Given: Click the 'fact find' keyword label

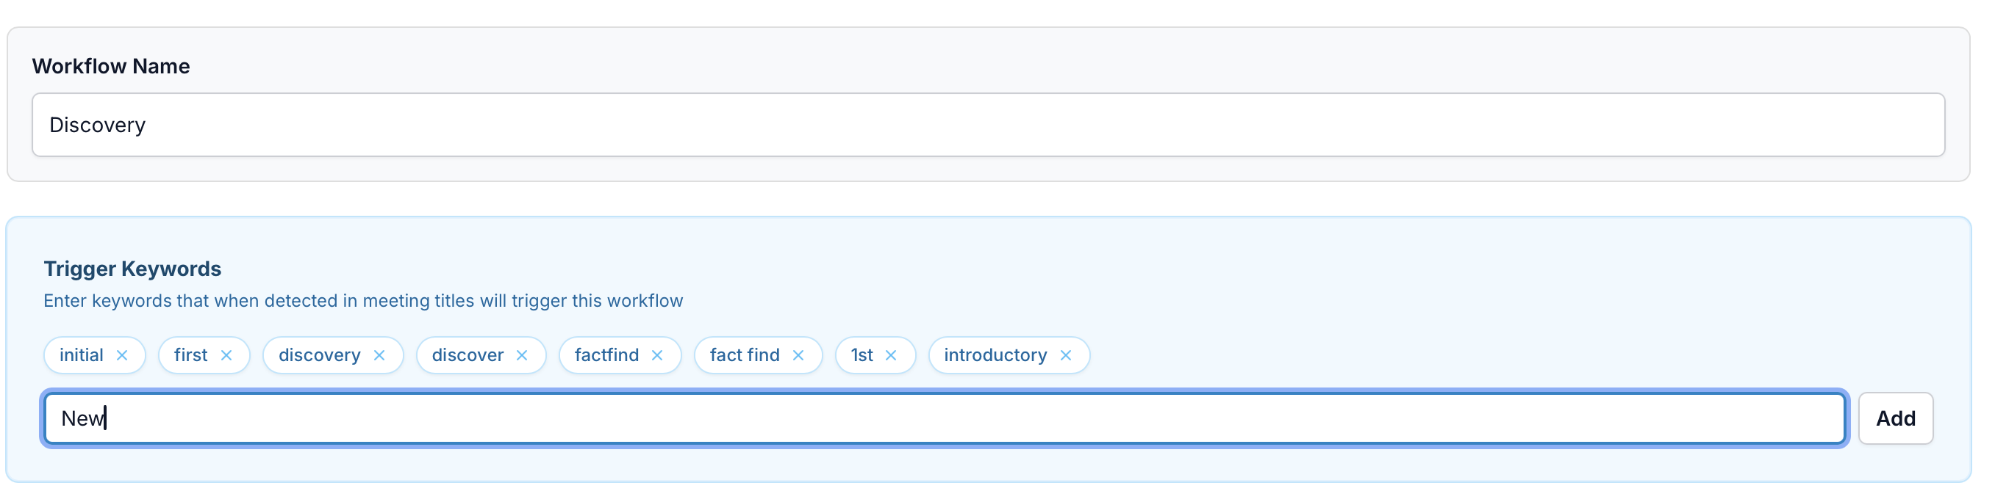Looking at the screenshot, I should coord(744,355).
